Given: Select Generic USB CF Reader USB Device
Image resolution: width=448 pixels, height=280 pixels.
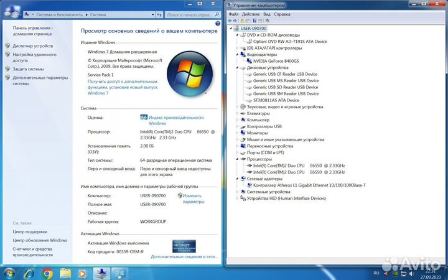Looking at the screenshot, I should (x=285, y=74).
